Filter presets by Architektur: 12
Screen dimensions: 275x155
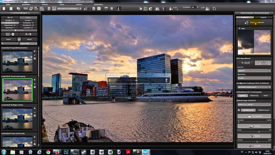tap(28, 23)
